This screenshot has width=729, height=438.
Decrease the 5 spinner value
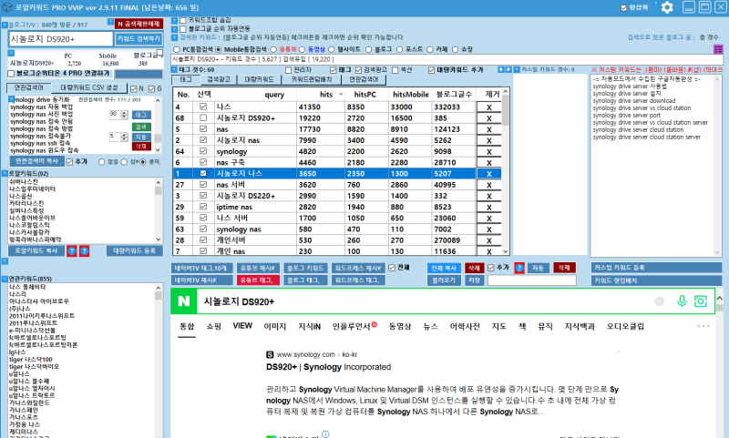pos(124,138)
